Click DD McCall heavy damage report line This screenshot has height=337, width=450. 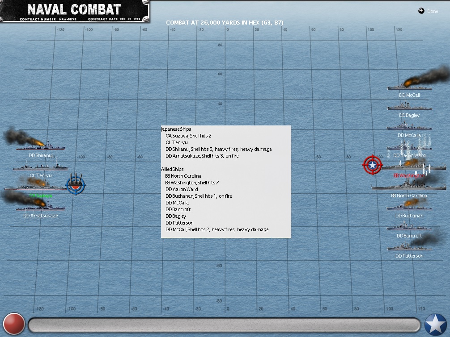tap(217, 229)
